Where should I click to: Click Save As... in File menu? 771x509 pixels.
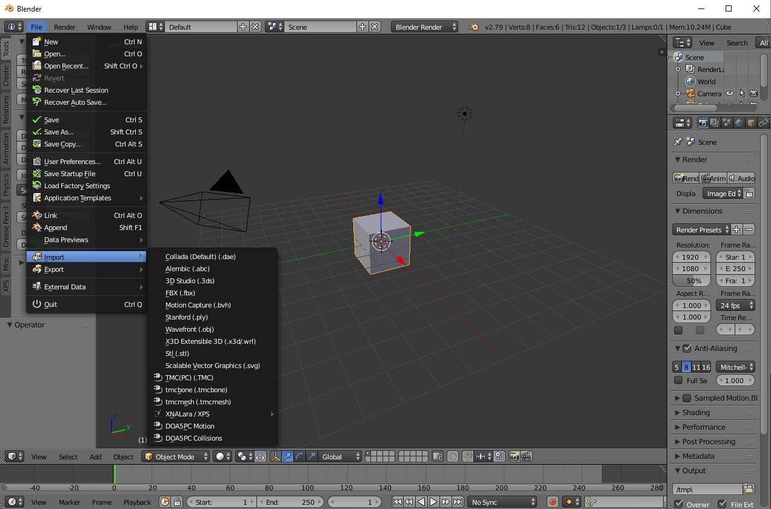click(x=87, y=132)
